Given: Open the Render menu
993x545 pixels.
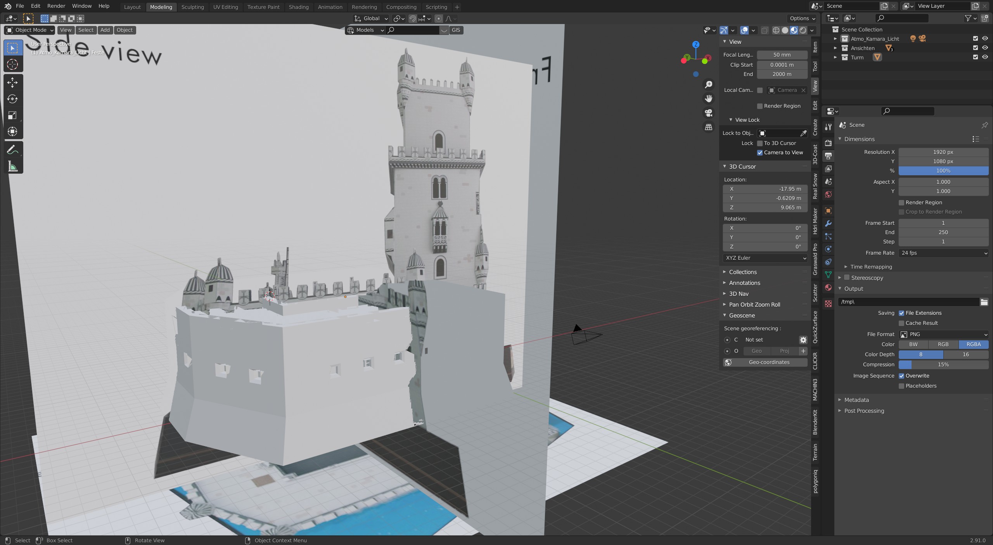Looking at the screenshot, I should (x=56, y=6).
